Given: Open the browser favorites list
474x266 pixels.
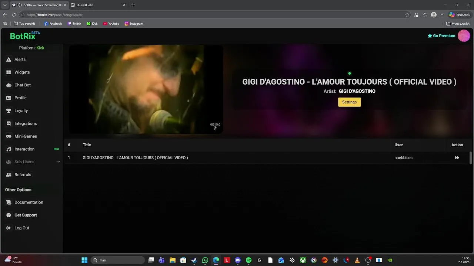Looking at the screenshot, I should (x=425, y=15).
